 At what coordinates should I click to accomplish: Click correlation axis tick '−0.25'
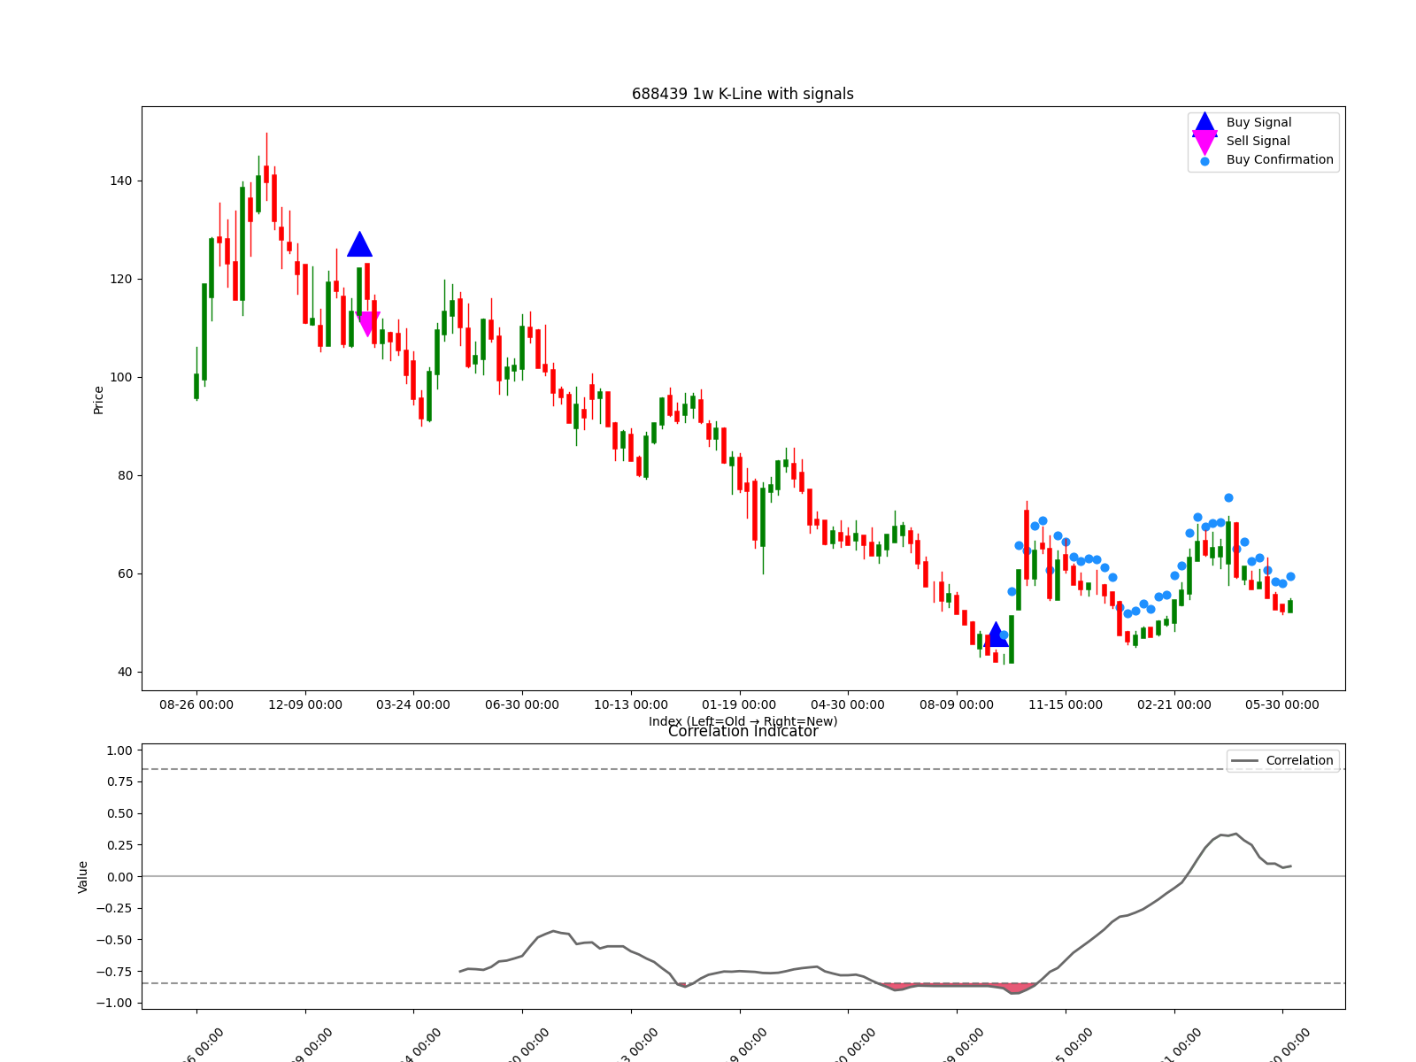click(115, 908)
